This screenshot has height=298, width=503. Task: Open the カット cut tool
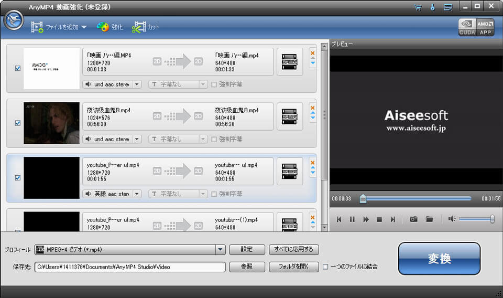pyautogui.click(x=145, y=27)
